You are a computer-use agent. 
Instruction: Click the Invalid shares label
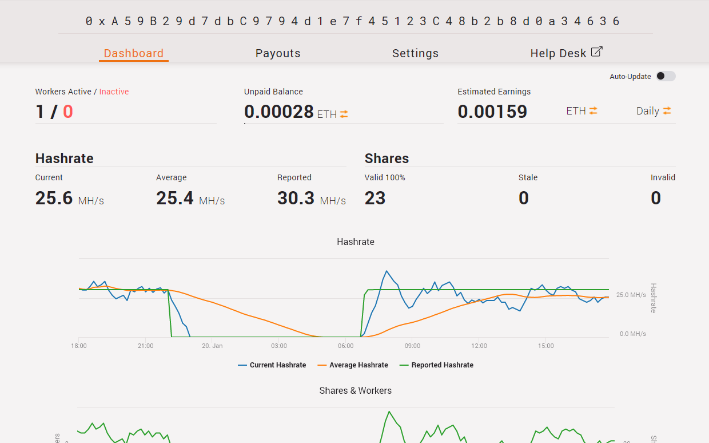(x=663, y=177)
